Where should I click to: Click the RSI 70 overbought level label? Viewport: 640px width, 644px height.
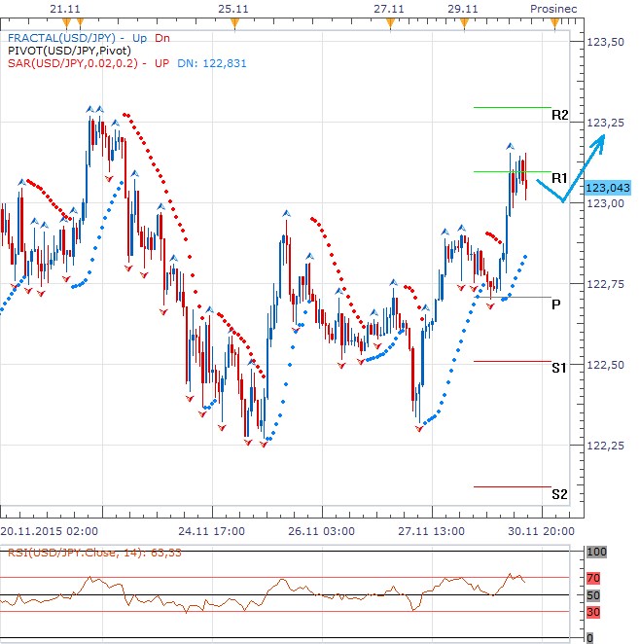595,578
